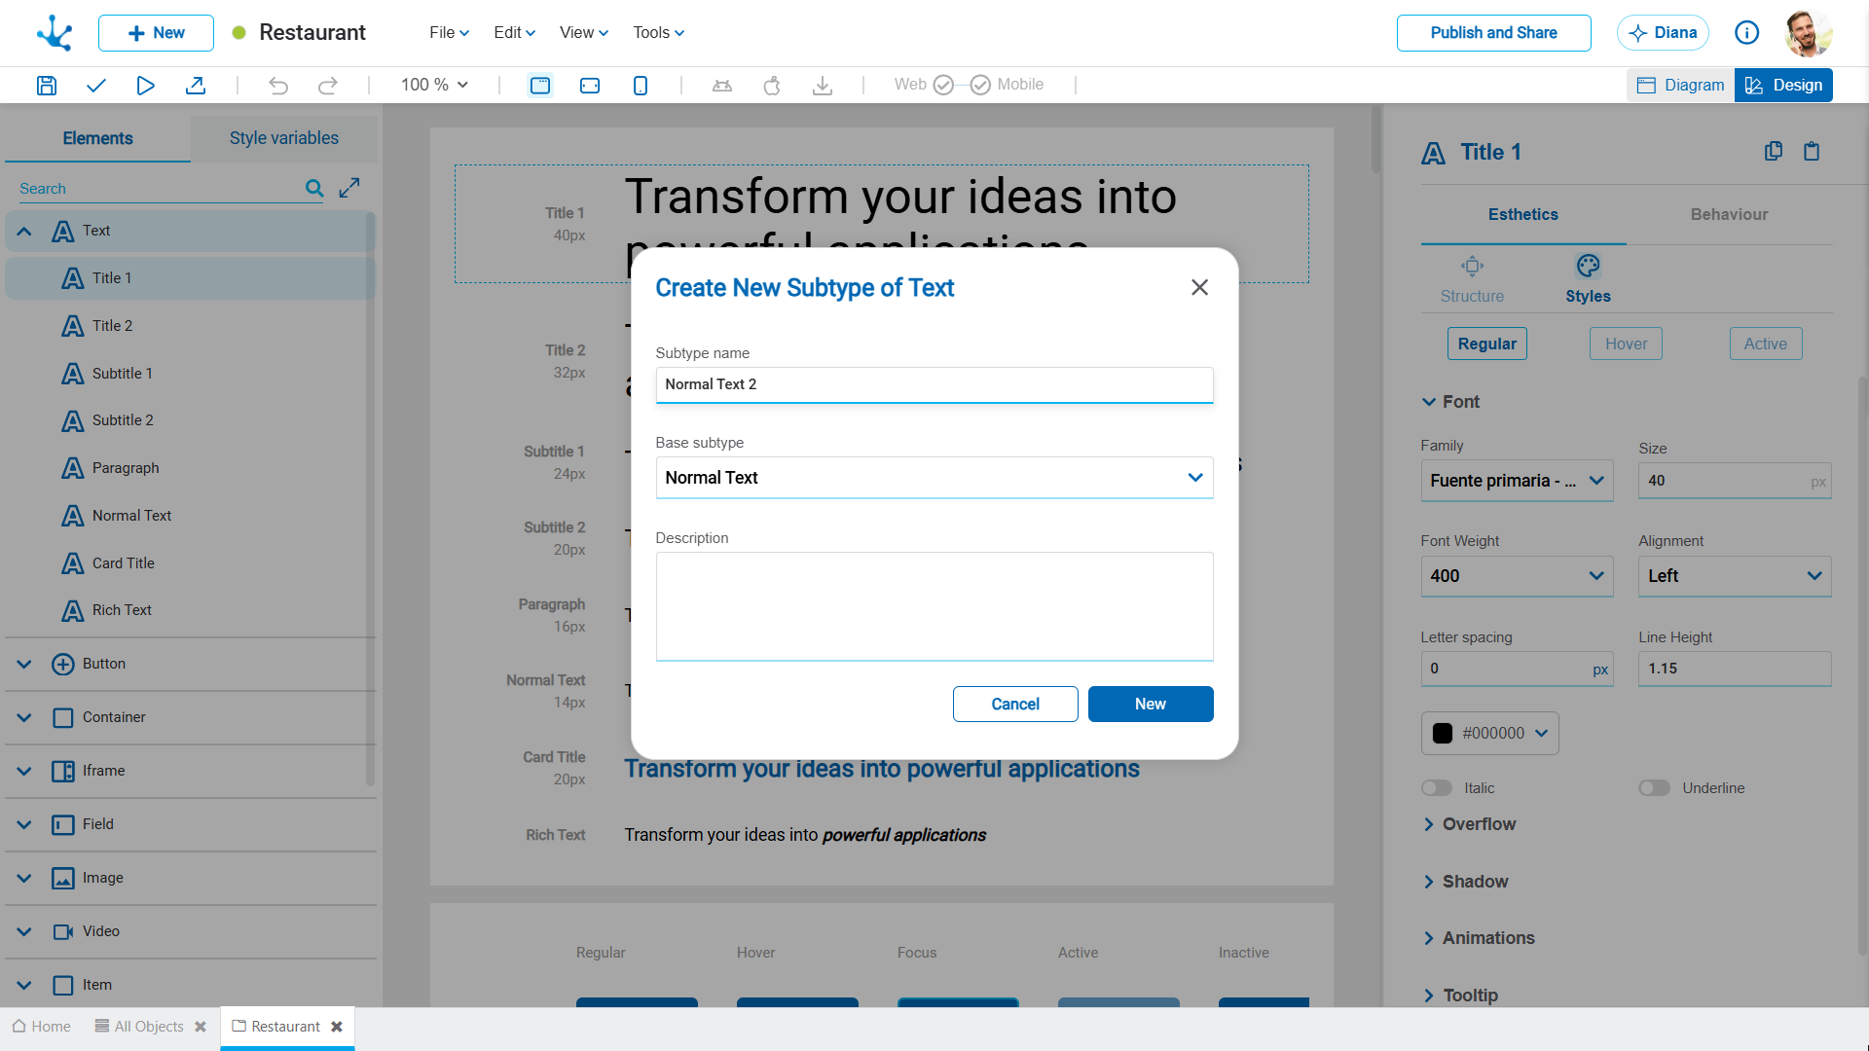The height and width of the screenshot is (1051, 1869).
Task: Toggle the Mobile platform check
Action: tap(980, 86)
